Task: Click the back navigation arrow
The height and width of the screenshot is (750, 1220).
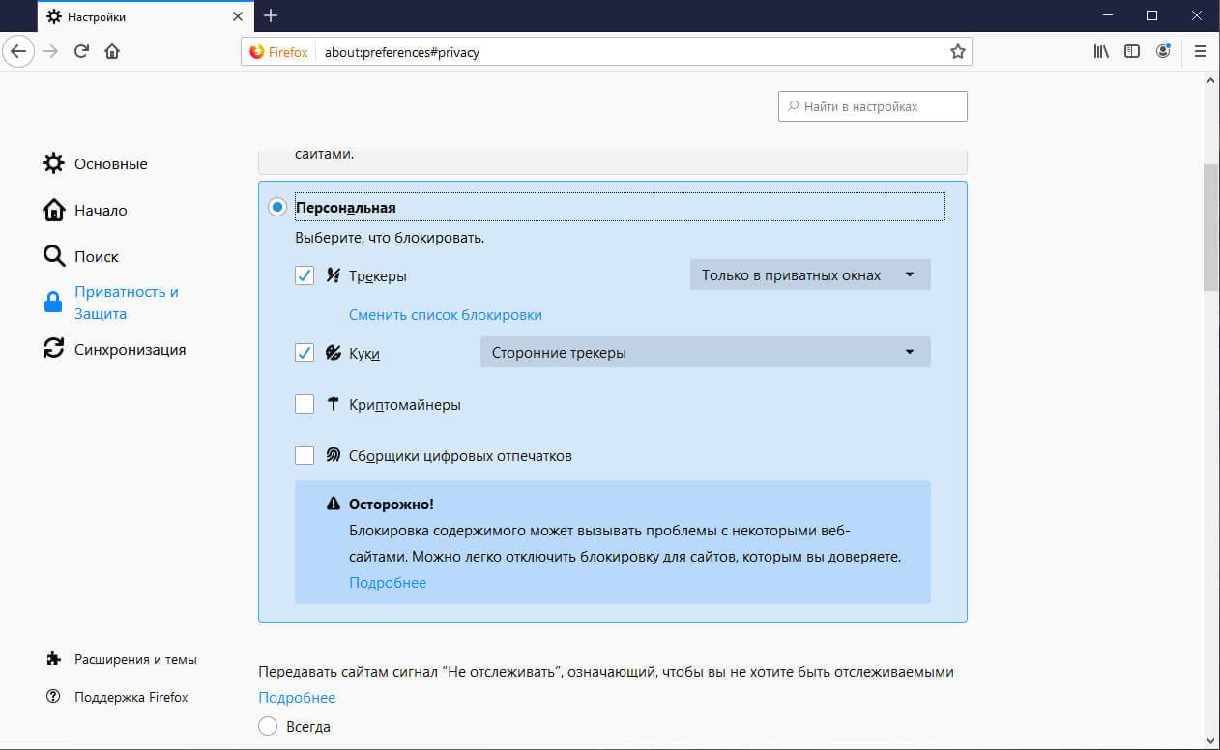Action: click(20, 52)
